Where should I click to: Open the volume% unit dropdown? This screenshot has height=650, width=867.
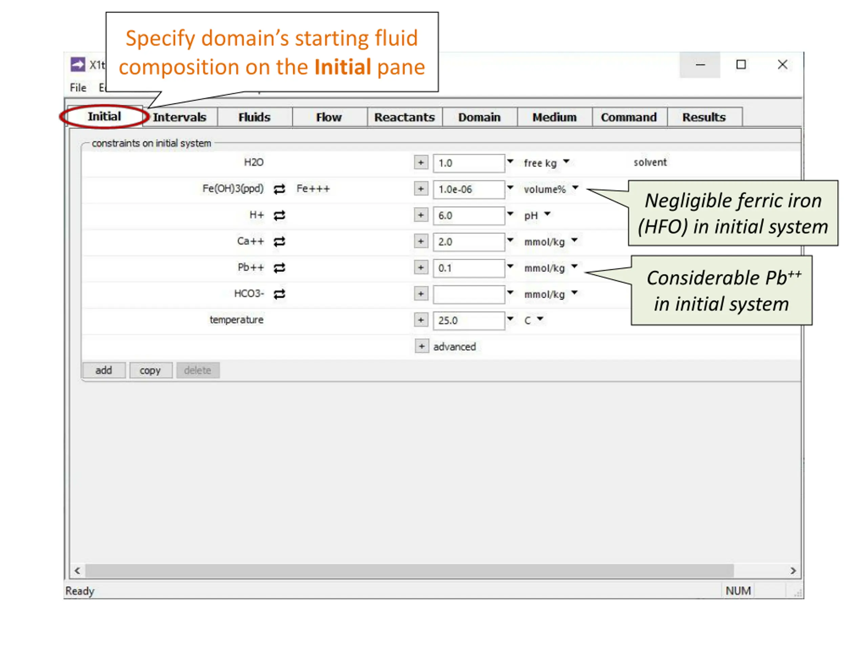click(575, 188)
